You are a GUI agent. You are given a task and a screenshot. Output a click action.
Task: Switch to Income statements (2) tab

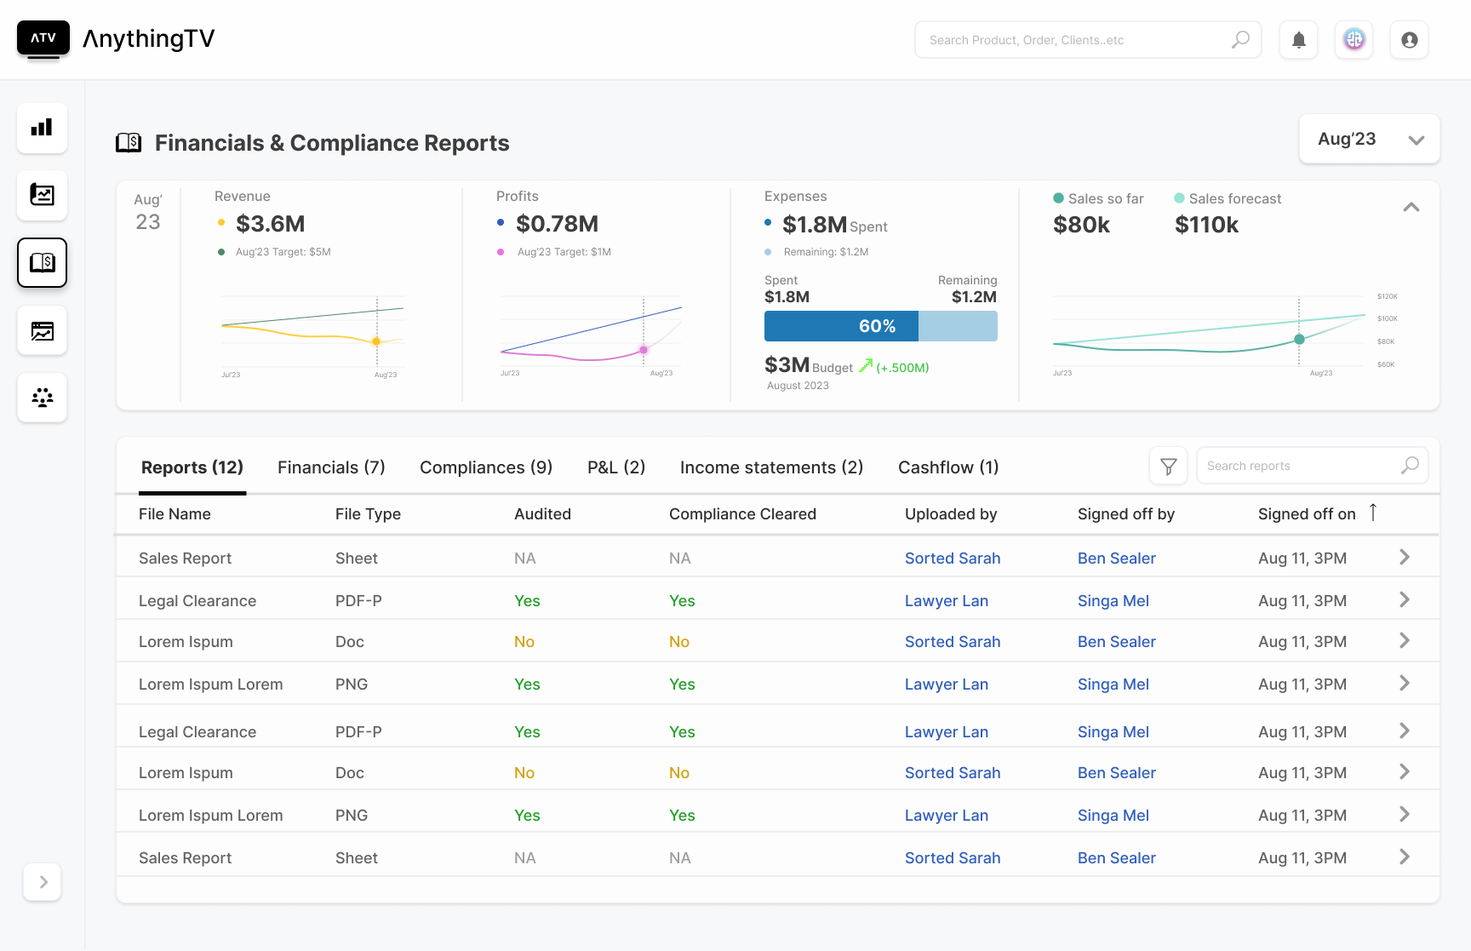[x=771, y=467]
